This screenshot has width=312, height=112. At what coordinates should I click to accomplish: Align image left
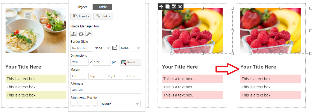tap(73, 104)
